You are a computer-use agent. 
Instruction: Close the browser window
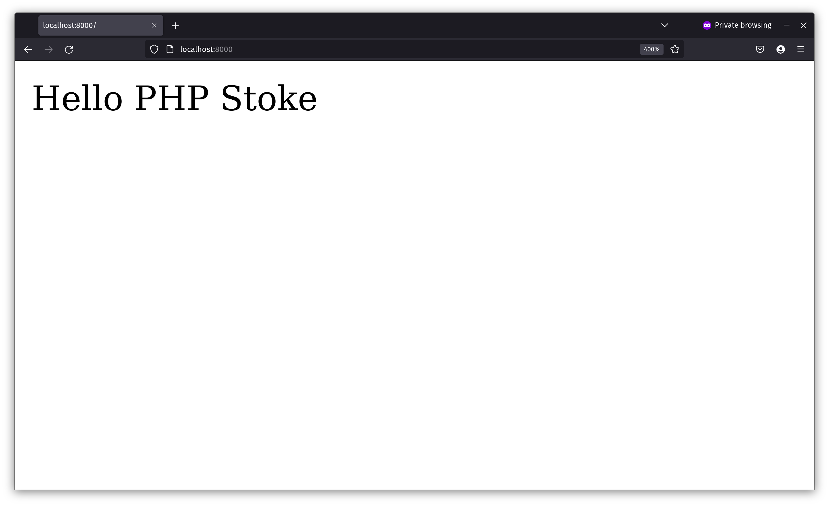click(x=803, y=26)
